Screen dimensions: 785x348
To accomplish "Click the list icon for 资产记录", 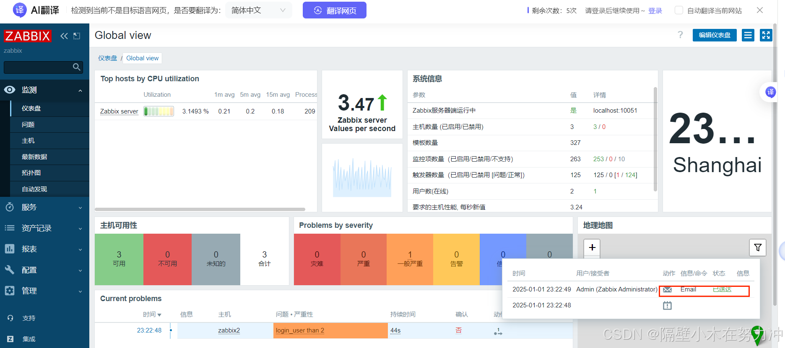I will point(10,228).
